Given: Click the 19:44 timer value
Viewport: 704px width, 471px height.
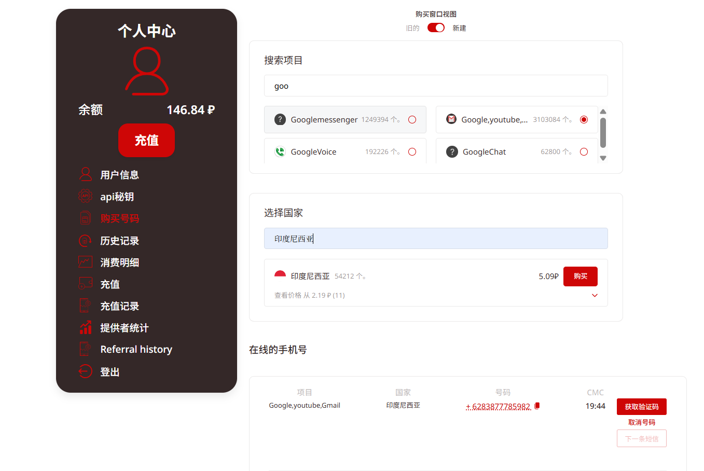Looking at the screenshot, I should click(596, 406).
